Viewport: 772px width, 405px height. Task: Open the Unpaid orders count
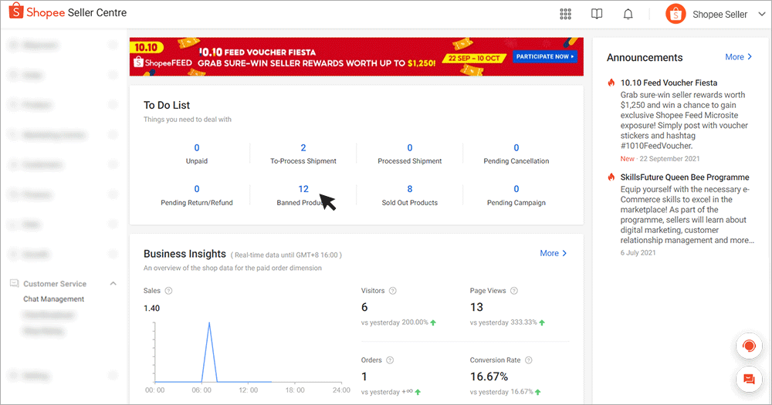196,147
